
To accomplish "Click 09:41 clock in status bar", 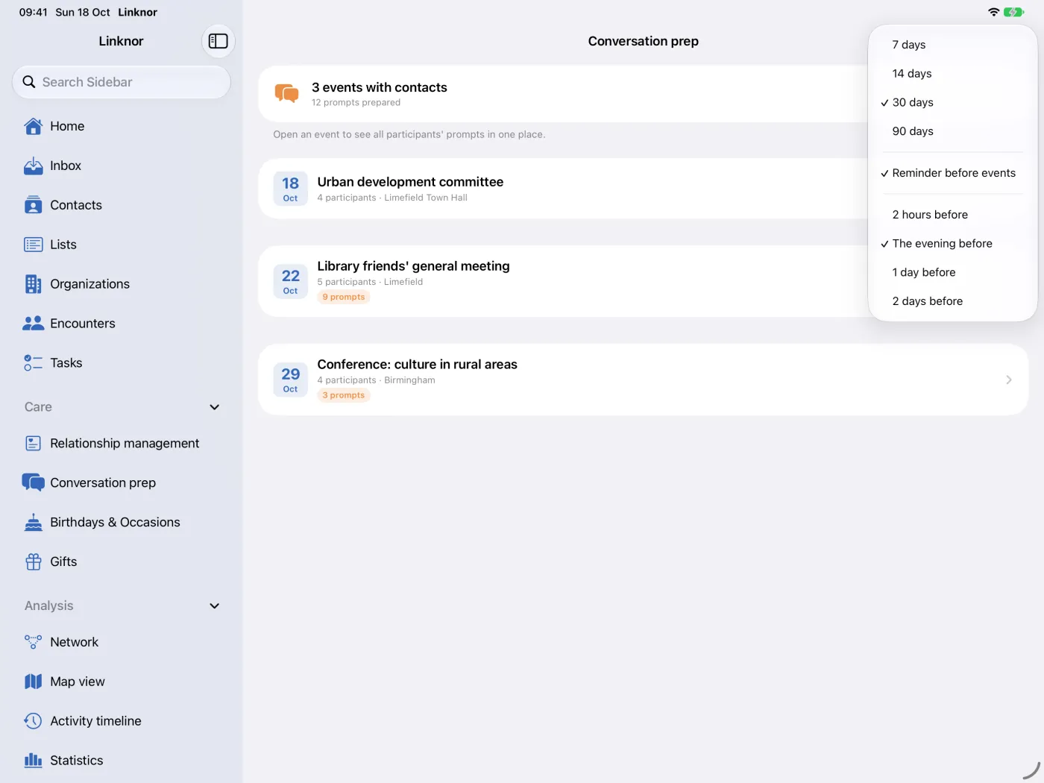I will point(33,12).
